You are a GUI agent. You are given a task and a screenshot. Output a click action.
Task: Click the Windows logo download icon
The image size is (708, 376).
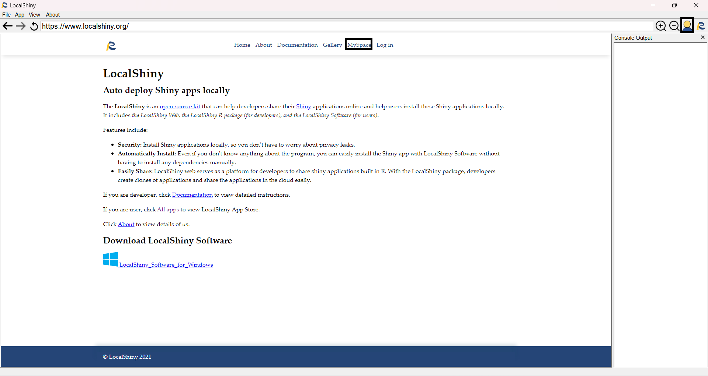[x=111, y=259]
